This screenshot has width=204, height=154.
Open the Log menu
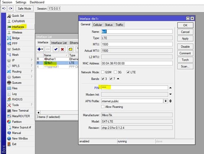coord(14,94)
